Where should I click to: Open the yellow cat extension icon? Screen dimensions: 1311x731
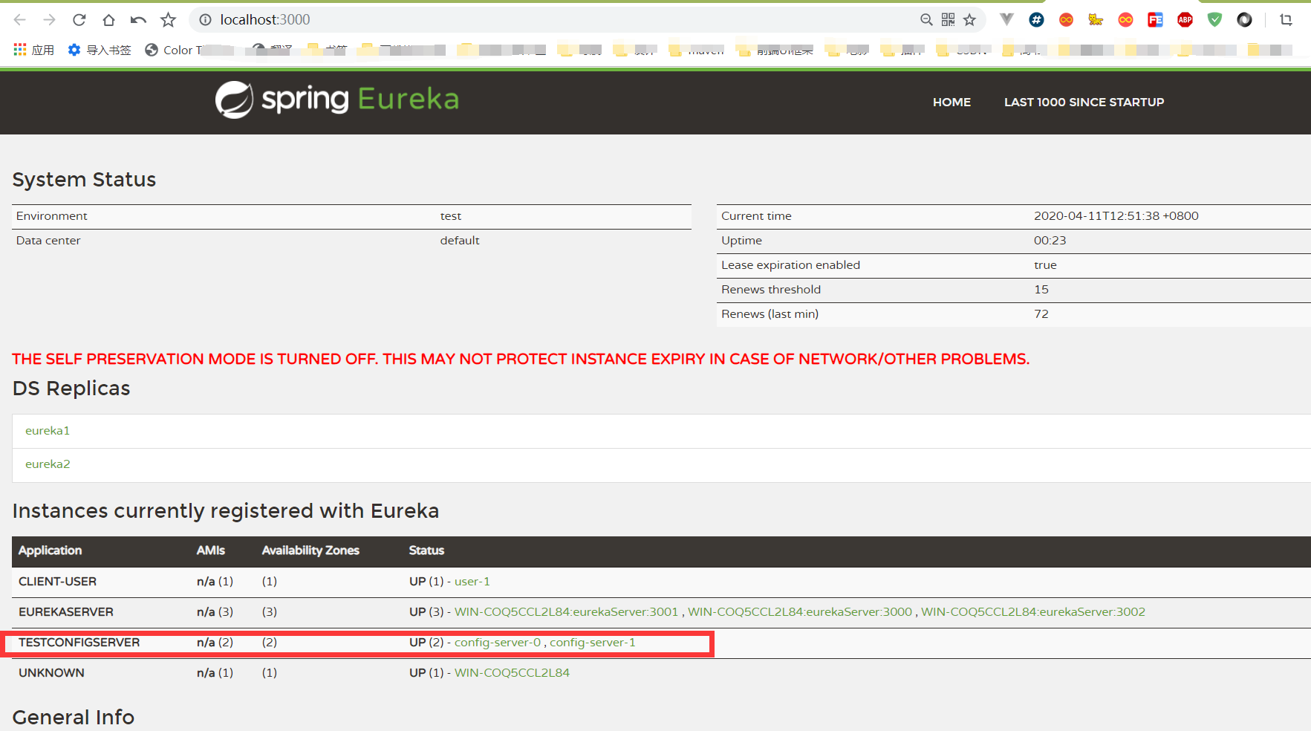(x=1096, y=20)
